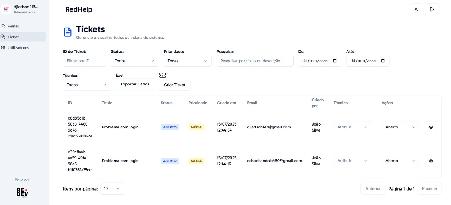Image resolution: width=451 pixels, height=205 pixels.
Task: Select the Ticket entry in the sidebar
Action: point(13,37)
